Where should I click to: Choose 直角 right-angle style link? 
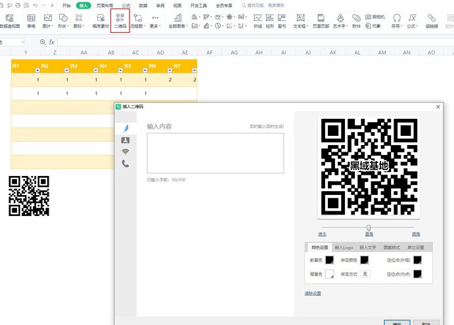pos(369,234)
